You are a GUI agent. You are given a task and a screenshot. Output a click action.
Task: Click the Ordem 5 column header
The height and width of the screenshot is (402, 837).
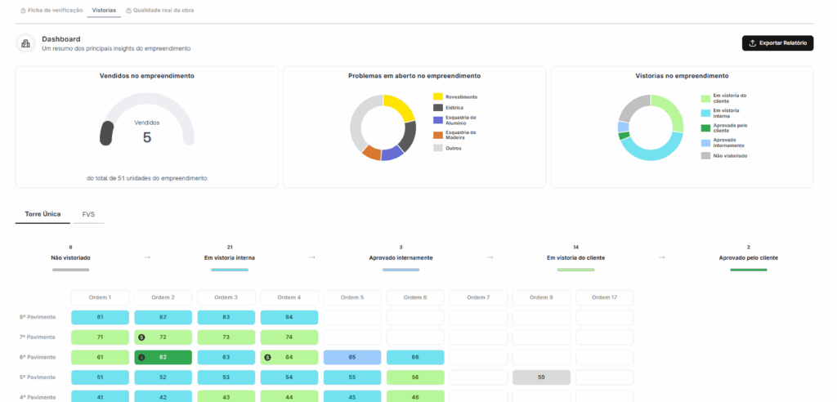352,297
